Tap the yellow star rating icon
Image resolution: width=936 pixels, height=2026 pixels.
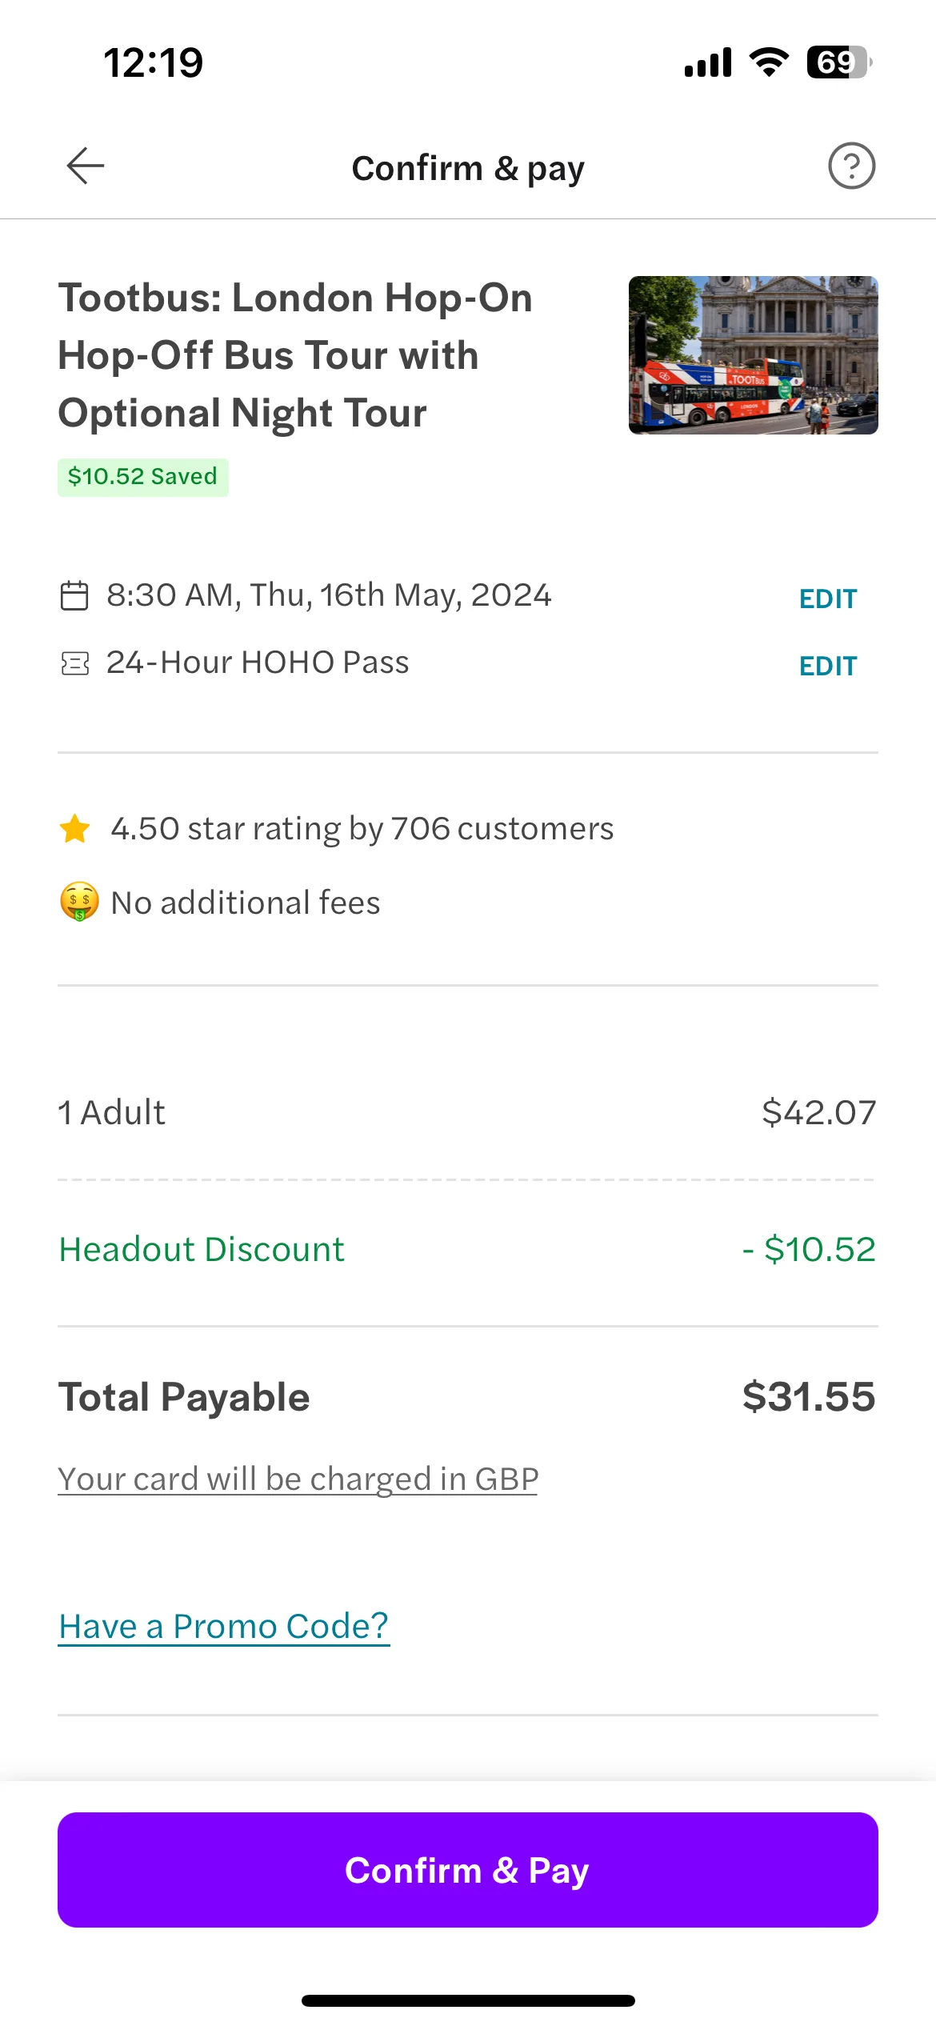point(75,828)
